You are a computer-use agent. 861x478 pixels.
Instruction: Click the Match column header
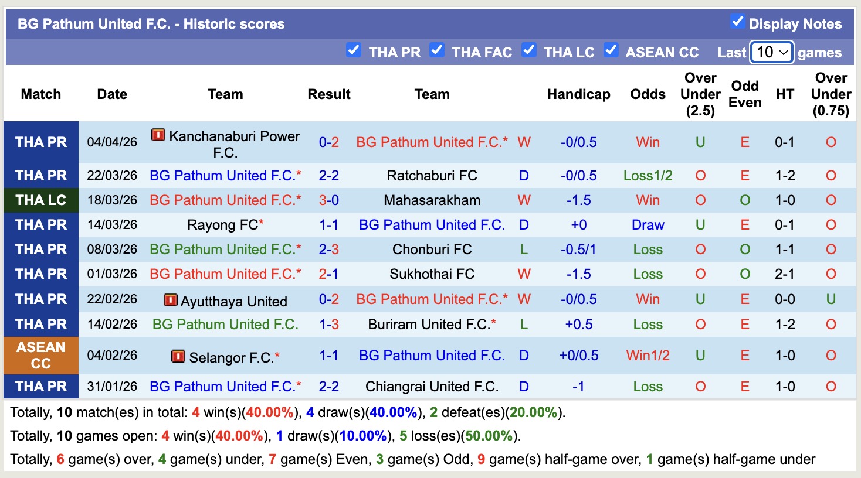tap(40, 94)
